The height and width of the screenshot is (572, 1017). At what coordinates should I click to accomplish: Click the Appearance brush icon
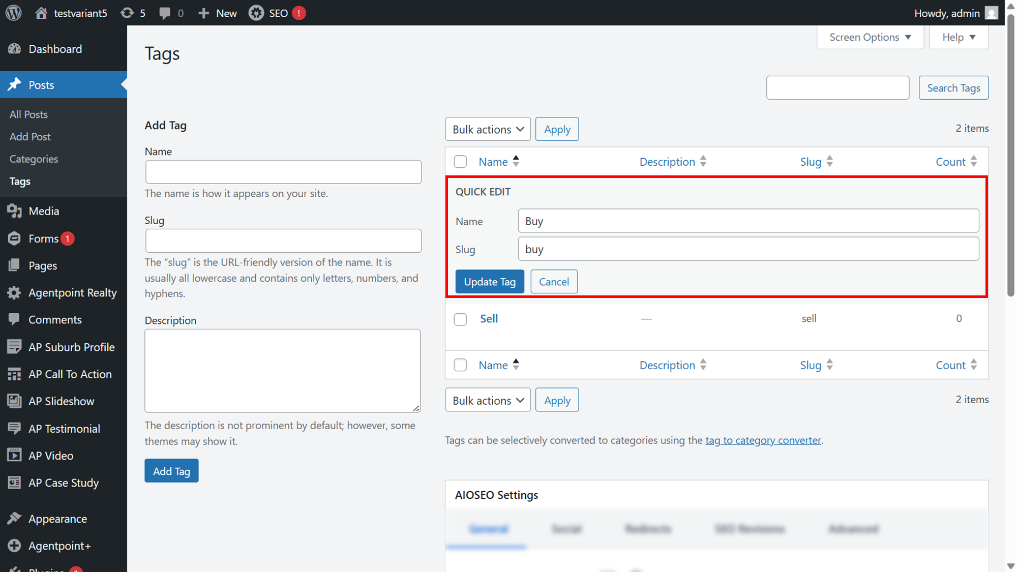[14, 518]
